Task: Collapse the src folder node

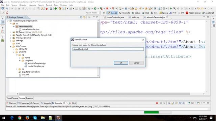Action: point(11,24)
